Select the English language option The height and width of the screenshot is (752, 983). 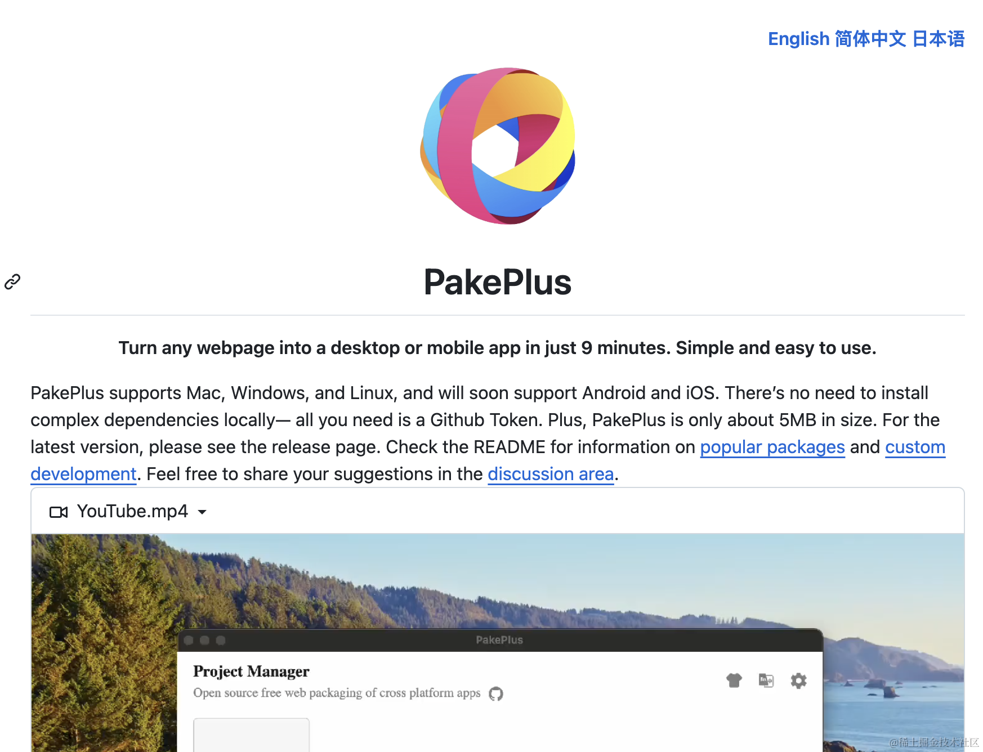coord(798,38)
